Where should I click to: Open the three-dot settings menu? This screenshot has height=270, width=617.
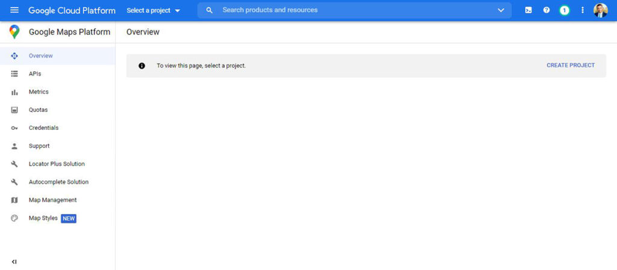click(x=582, y=10)
